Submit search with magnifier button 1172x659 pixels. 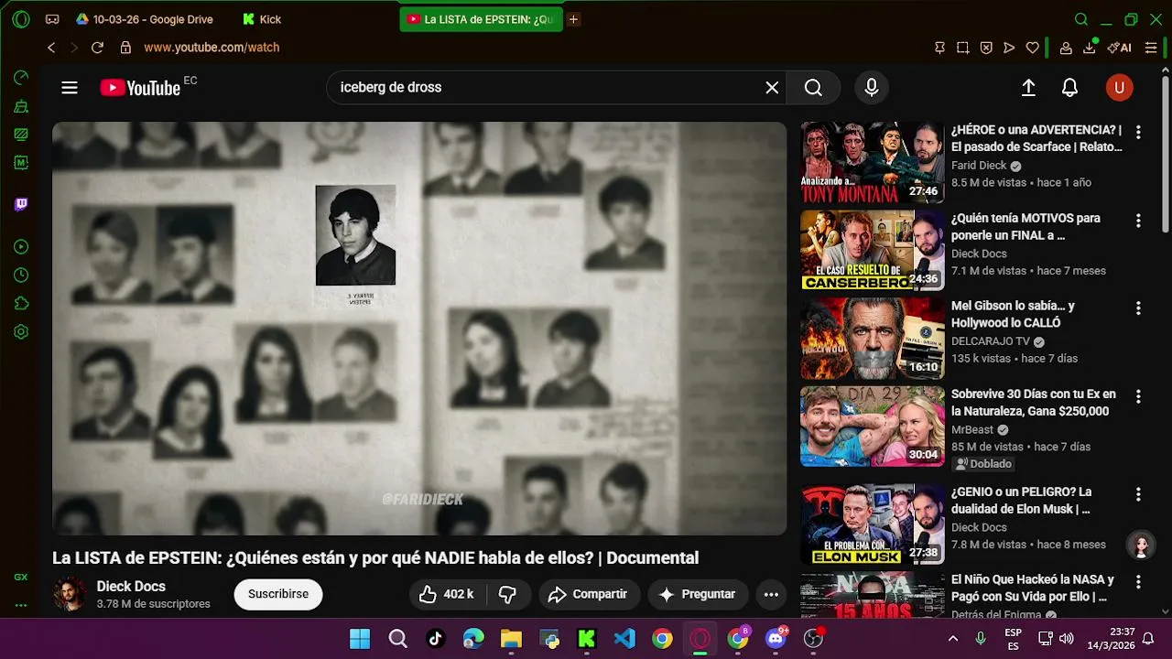click(813, 88)
